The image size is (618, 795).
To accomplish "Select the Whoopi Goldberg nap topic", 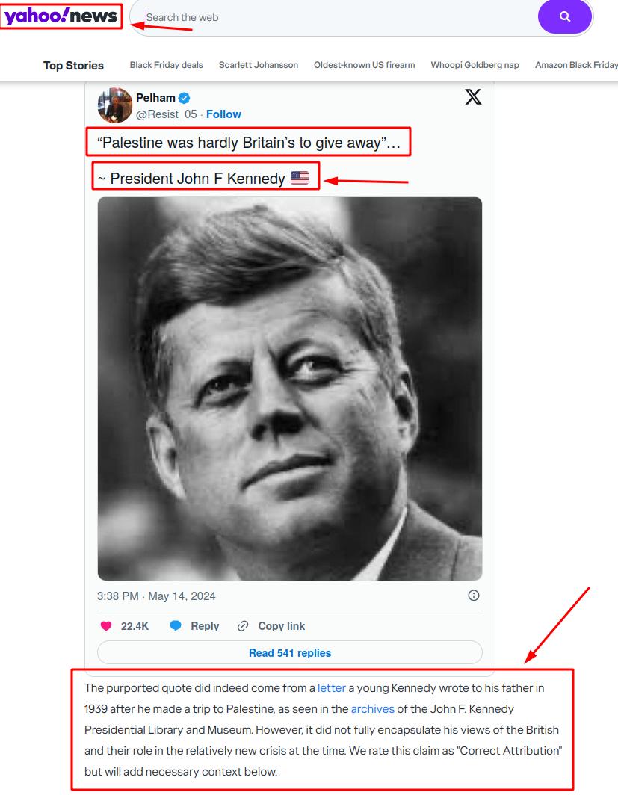I will point(475,65).
